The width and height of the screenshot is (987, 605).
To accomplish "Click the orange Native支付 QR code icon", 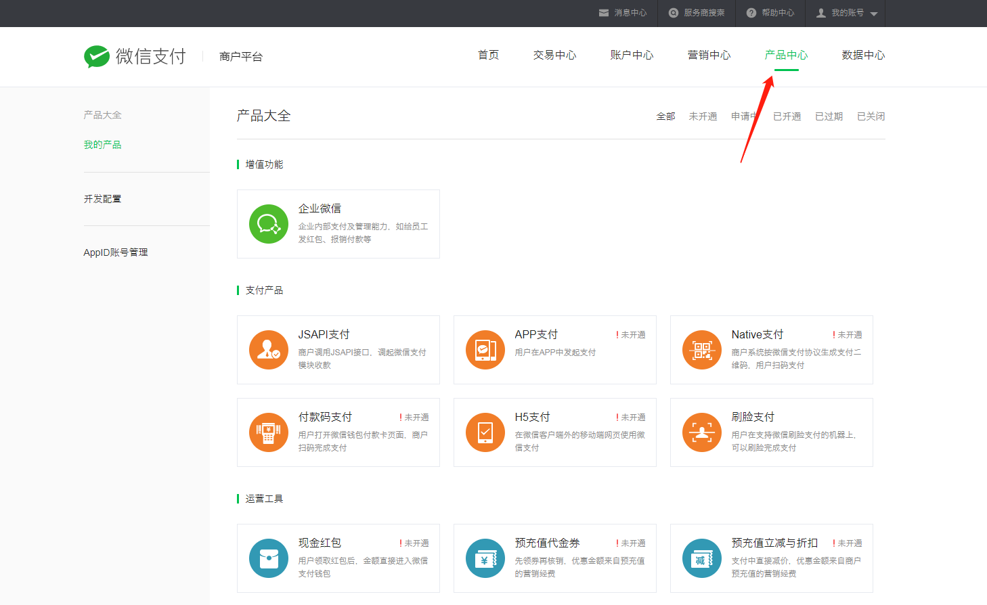I will point(702,350).
